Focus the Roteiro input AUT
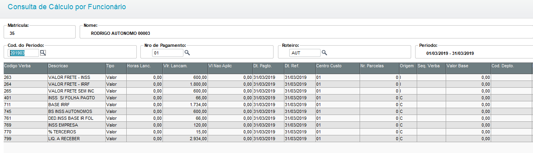The height and width of the screenshot is (153, 533). 305,52
